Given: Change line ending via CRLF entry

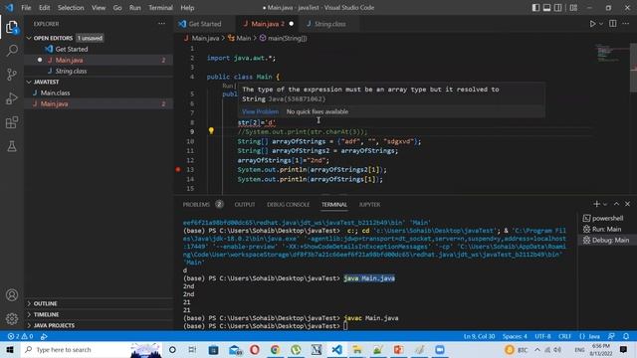Looking at the screenshot, I should tap(564, 336).
